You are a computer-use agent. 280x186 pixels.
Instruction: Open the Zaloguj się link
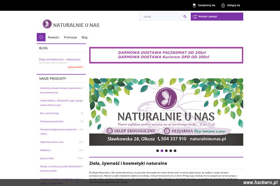pyautogui.click(x=233, y=5)
